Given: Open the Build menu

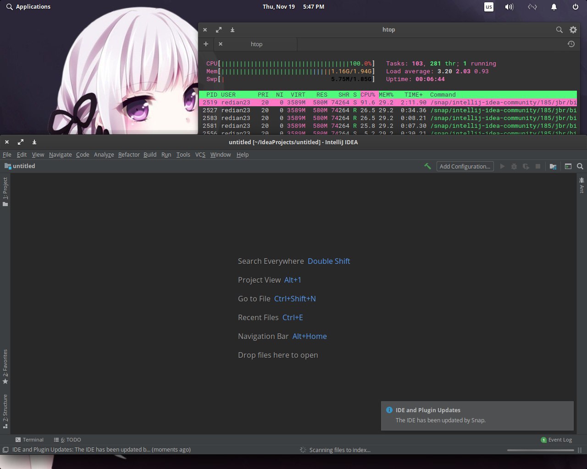Looking at the screenshot, I should [x=150, y=154].
